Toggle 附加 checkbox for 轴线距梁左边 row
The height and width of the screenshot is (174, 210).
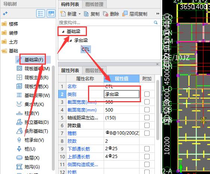pyautogui.click(x=147, y=117)
